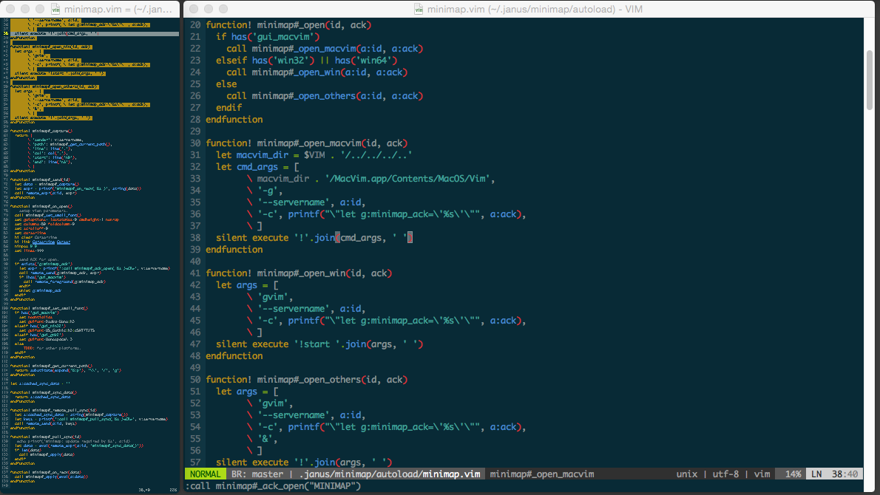
Task: Click the 'utf-8' encoding status entry
Action: click(x=725, y=474)
